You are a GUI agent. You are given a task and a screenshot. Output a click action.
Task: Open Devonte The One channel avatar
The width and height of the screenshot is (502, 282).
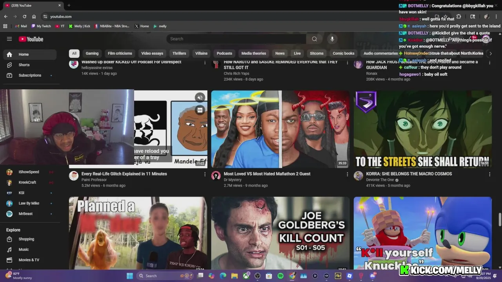358,176
